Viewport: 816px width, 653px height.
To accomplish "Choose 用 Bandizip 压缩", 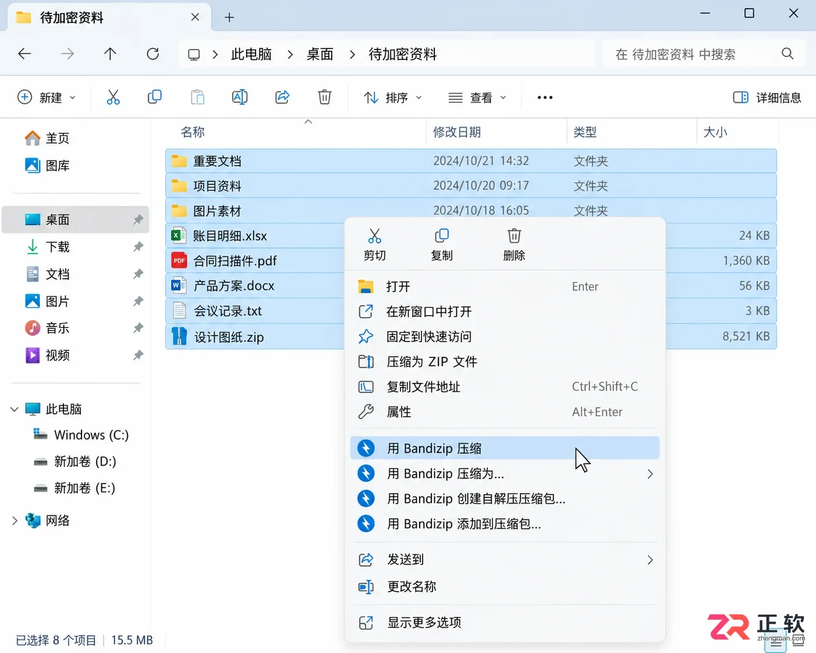I will click(505, 448).
